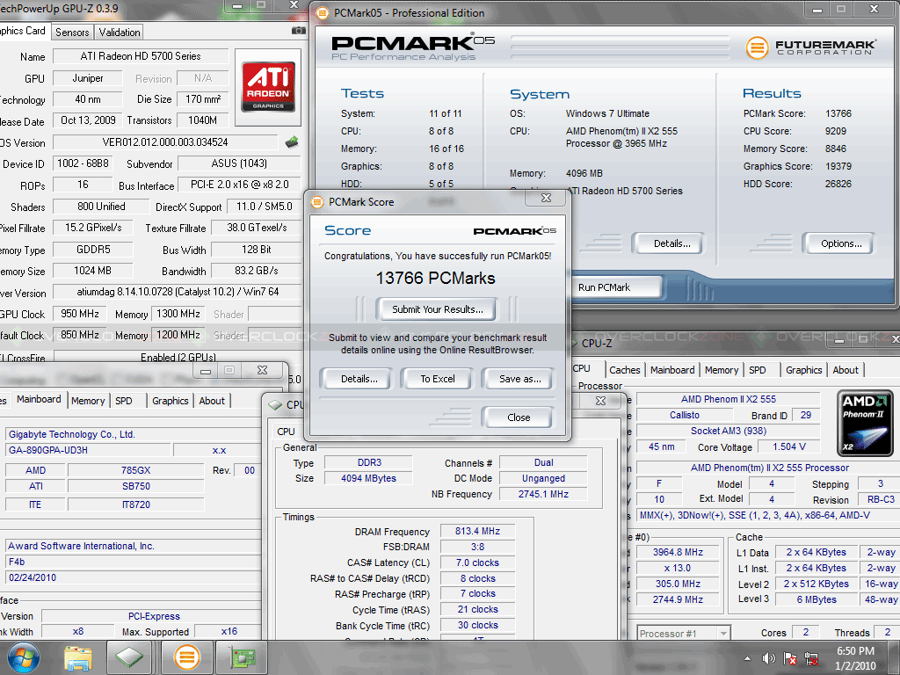Screen dimensions: 900x675
Task: Open the SPD tab in right CPU-Z
Action: click(758, 370)
